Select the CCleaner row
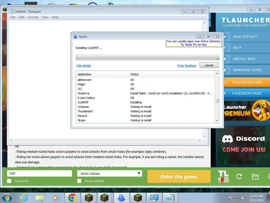 [145, 107]
